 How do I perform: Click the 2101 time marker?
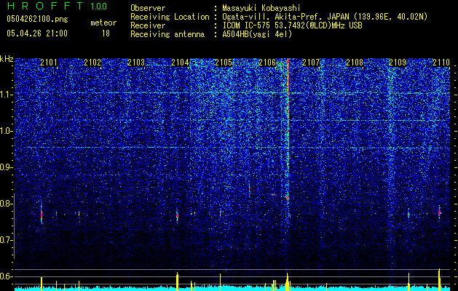point(49,63)
